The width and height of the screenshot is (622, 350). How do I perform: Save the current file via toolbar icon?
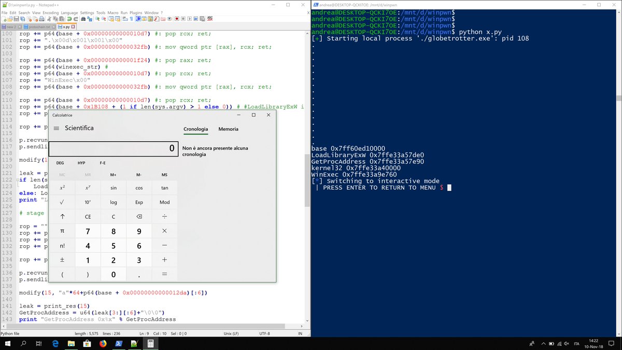16,19
